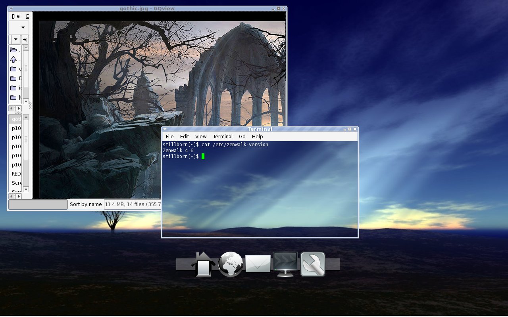Open Go menu in Terminal

[242, 137]
